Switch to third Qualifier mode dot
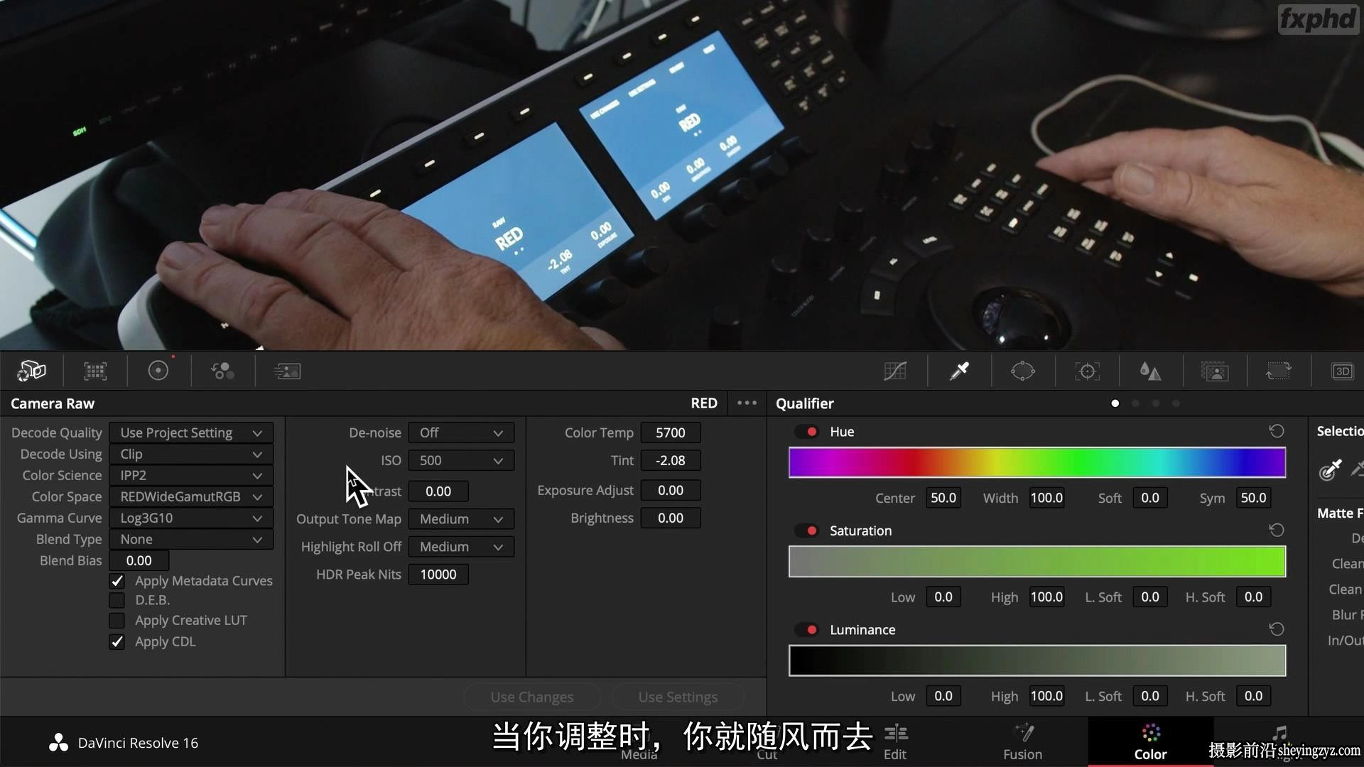 tap(1156, 403)
